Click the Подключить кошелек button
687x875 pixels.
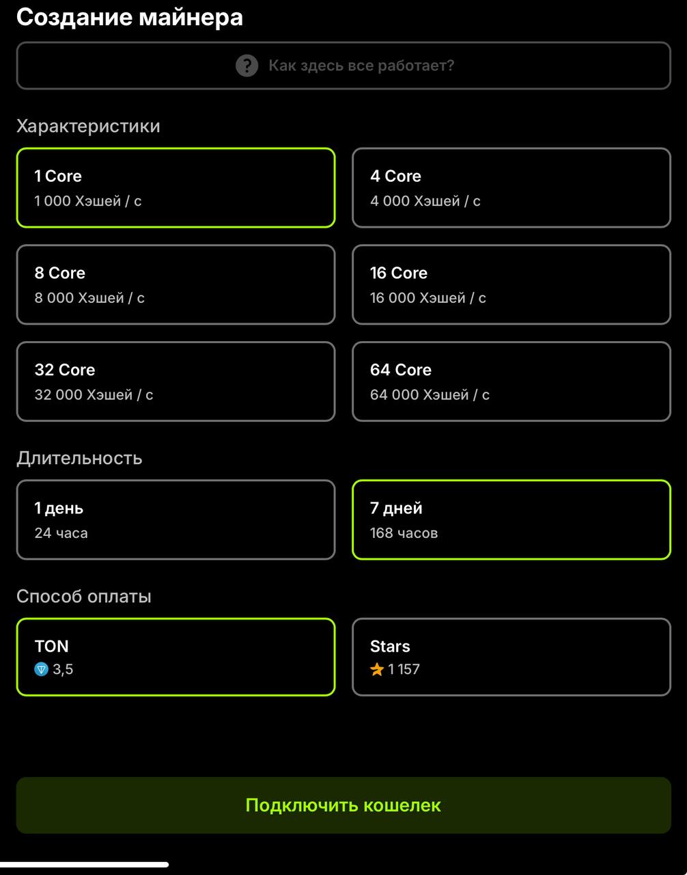tap(343, 805)
